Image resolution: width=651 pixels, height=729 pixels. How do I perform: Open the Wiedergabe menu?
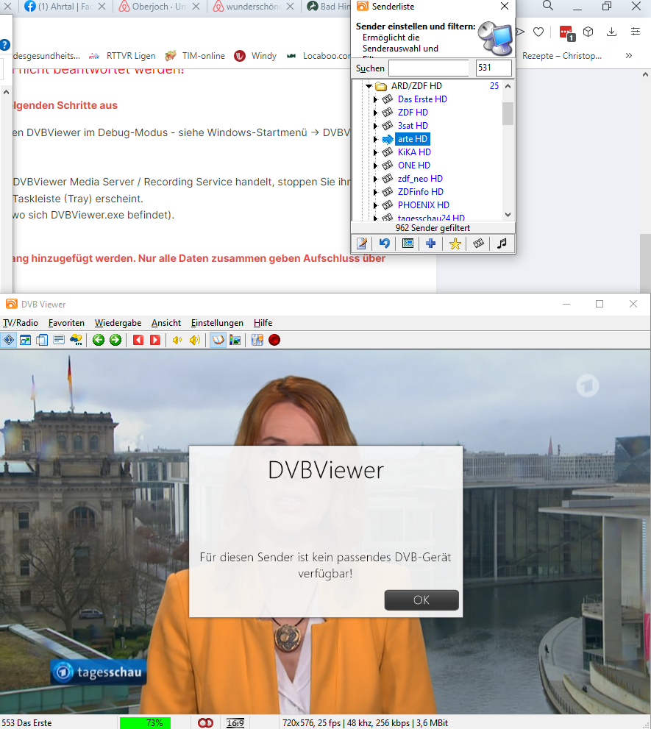click(118, 323)
